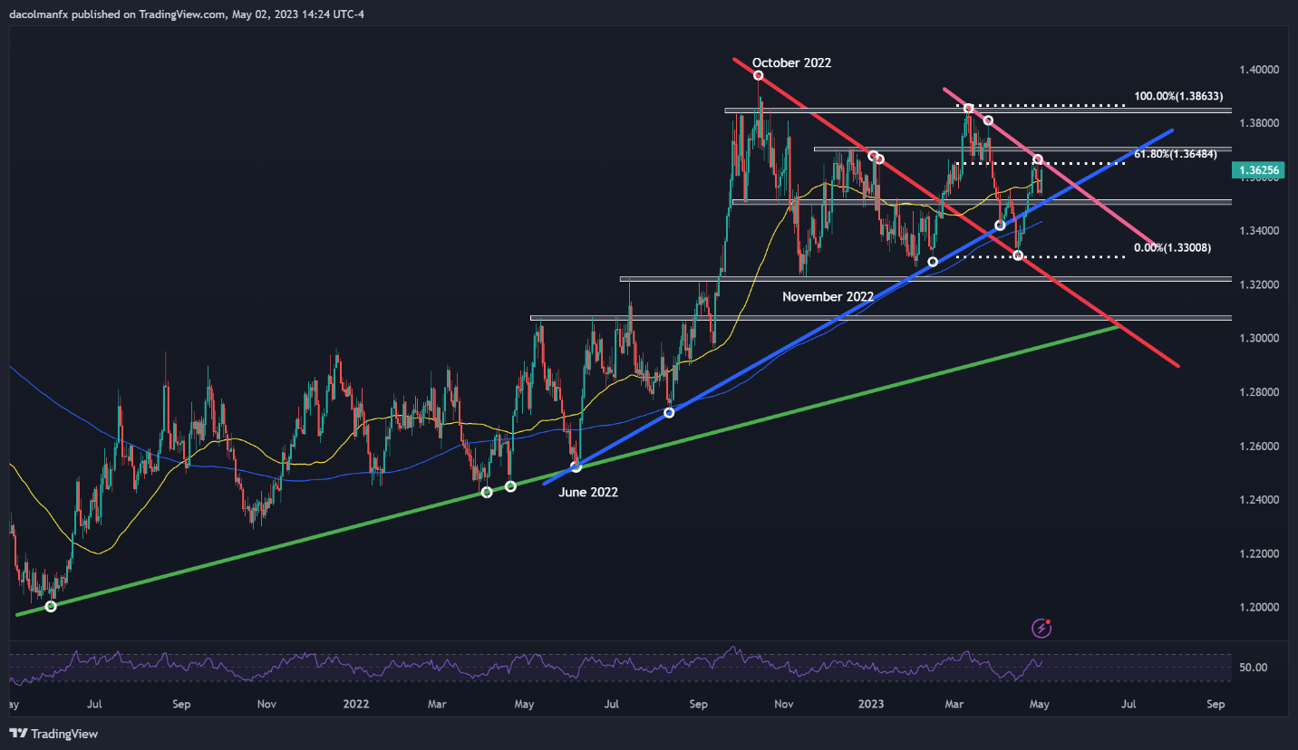1298x750 pixels.
Task: Click the TradingView logo at bottom left
Action: pos(53,734)
